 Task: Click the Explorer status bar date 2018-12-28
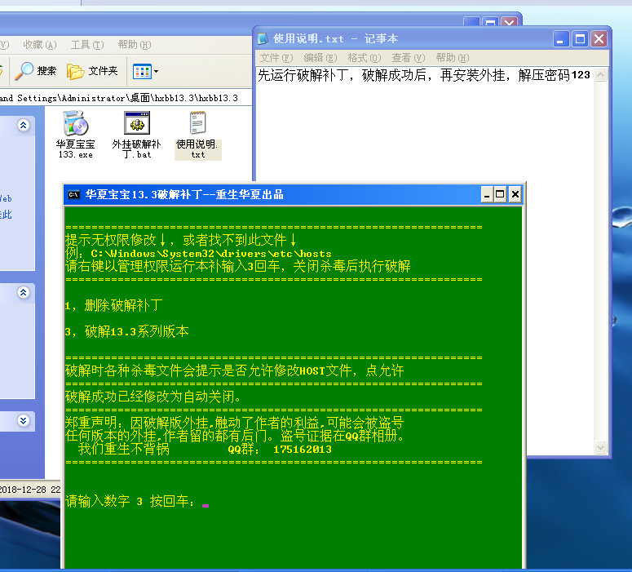[x=23, y=490]
